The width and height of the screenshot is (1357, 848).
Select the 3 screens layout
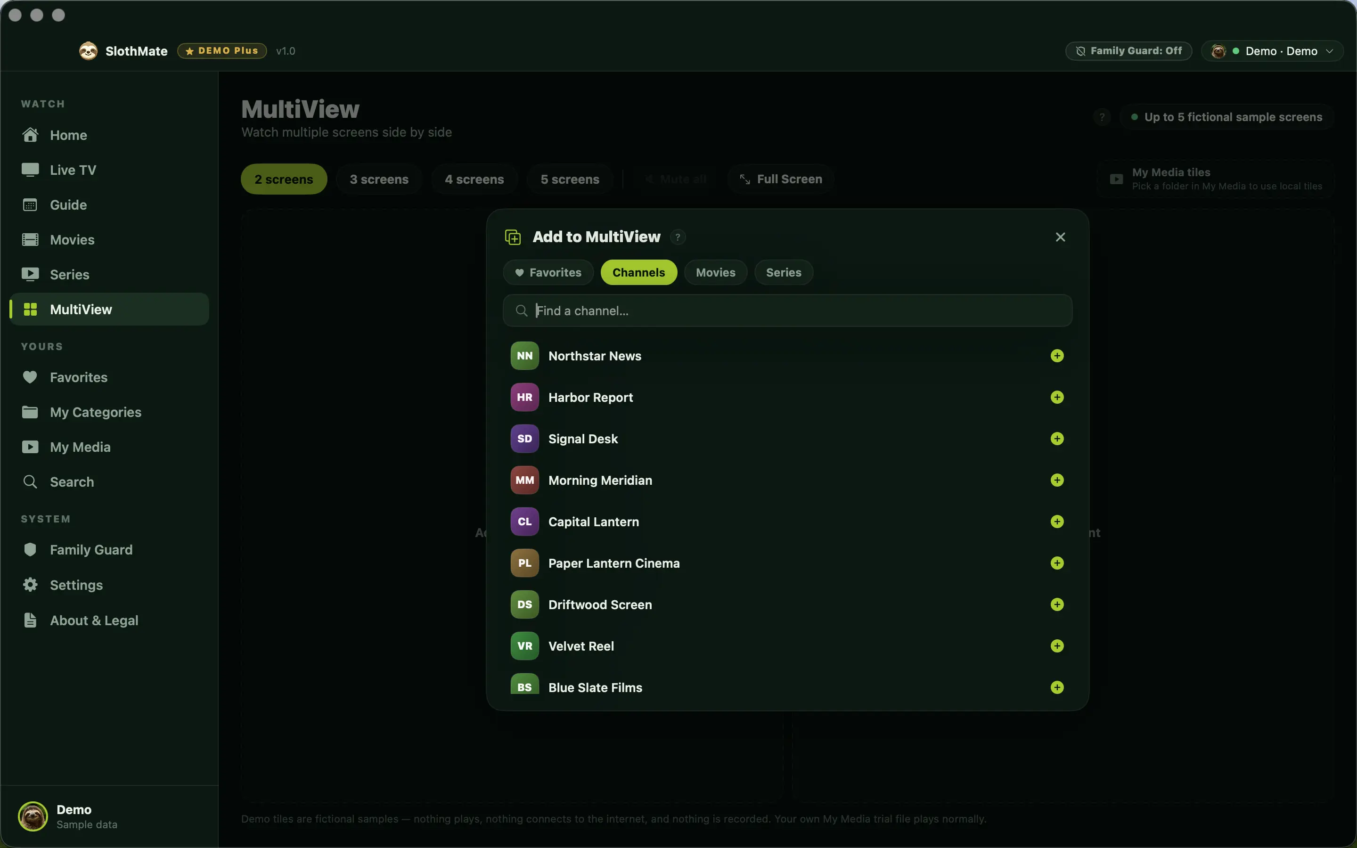click(x=379, y=179)
